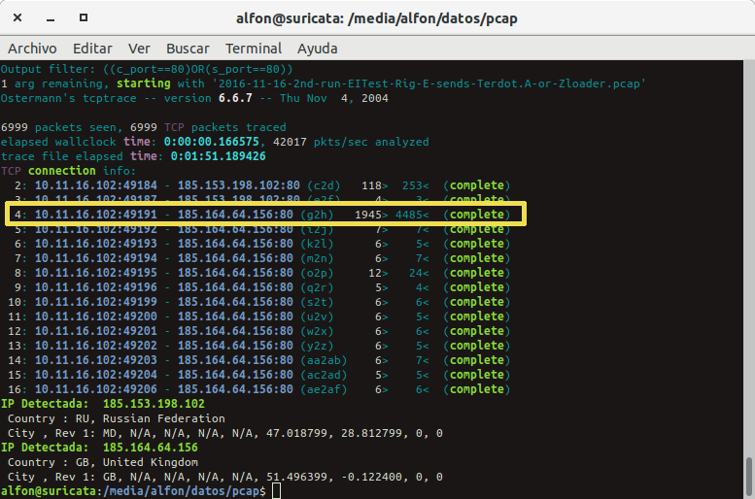This screenshot has width=755, height=499.
Task: Close the terminal window
Action: tap(17, 17)
